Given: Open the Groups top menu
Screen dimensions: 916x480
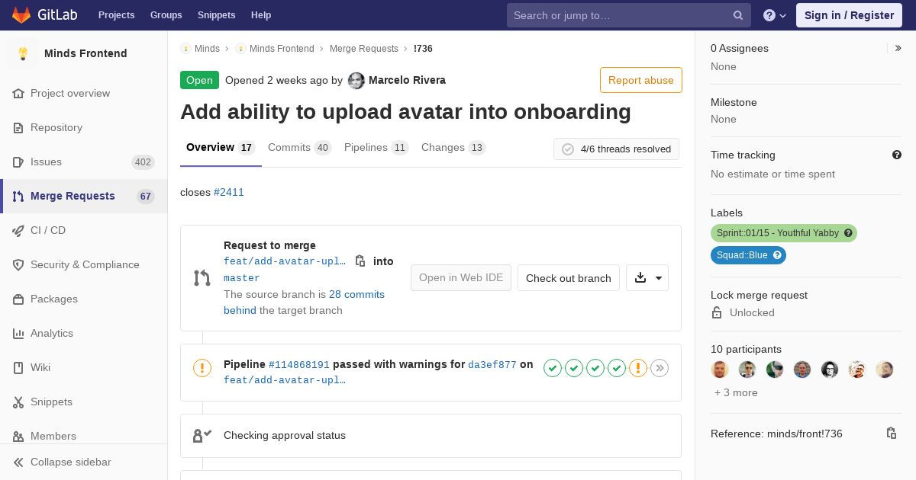Looking at the screenshot, I should 166,15.
